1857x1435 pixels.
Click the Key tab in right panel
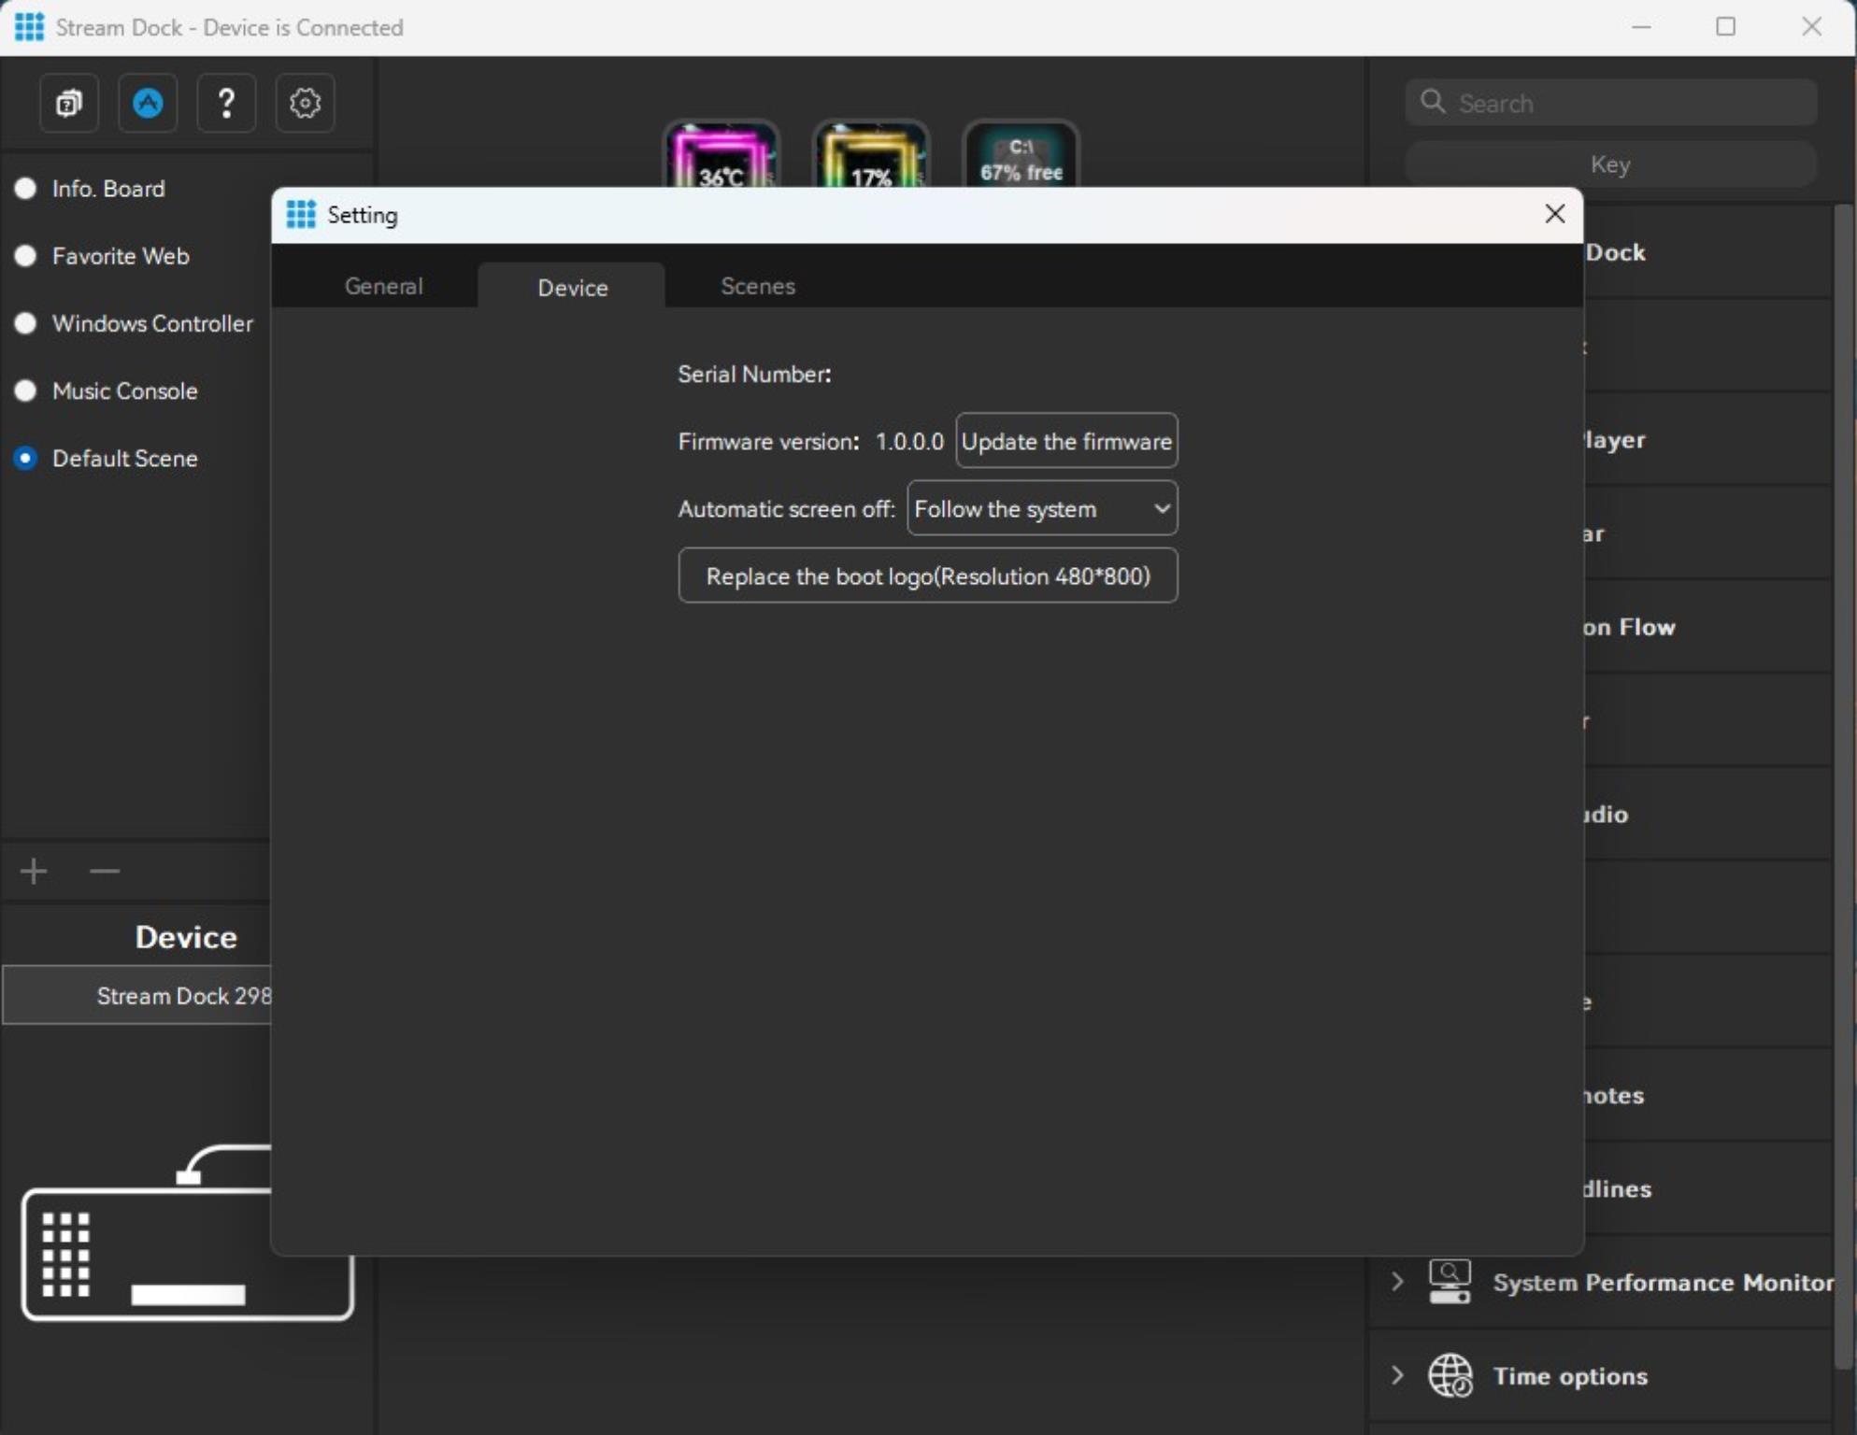coord(1610,164)
